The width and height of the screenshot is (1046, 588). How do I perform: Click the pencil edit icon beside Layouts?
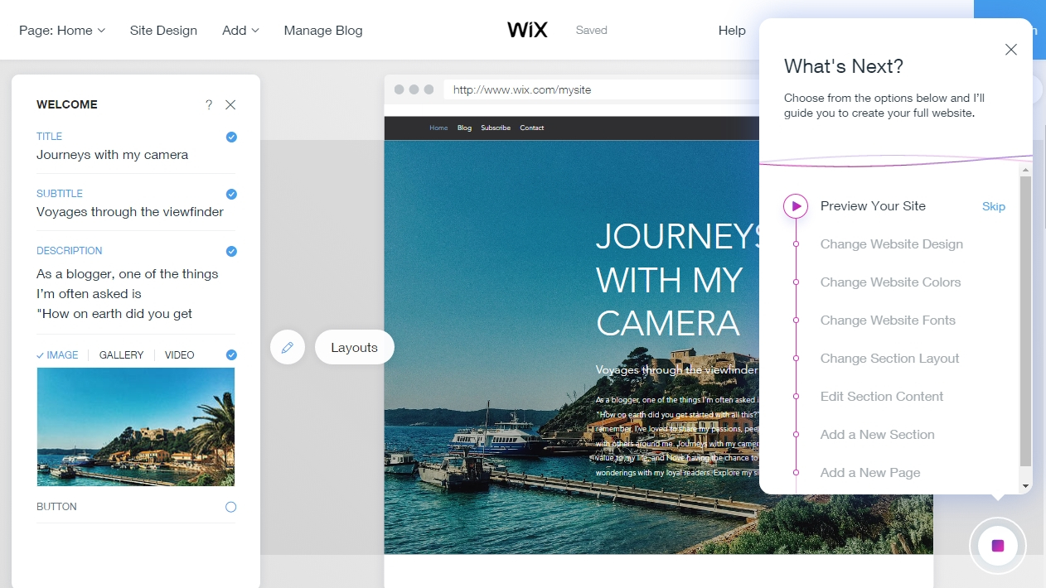pyautogui.click(x=288, y=348)
